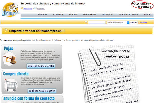Open the search Opciones link
This screenshot has width=154, height=103.
[x=143, y=22]
